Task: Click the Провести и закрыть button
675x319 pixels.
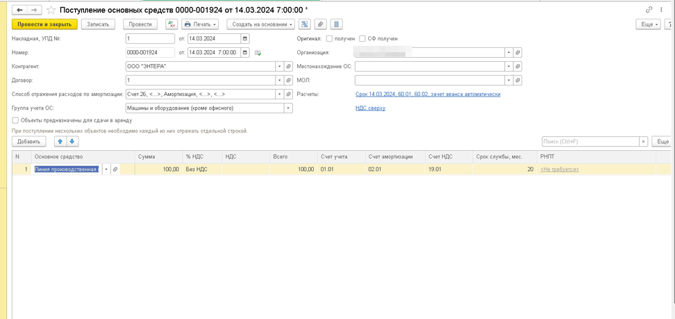Action: coord(44,24)
